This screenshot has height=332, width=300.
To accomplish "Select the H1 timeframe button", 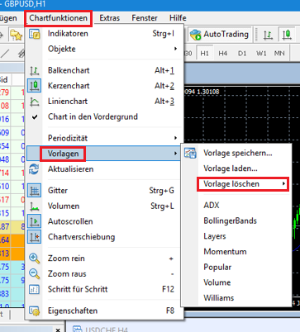I will click(x=204, y=53).
